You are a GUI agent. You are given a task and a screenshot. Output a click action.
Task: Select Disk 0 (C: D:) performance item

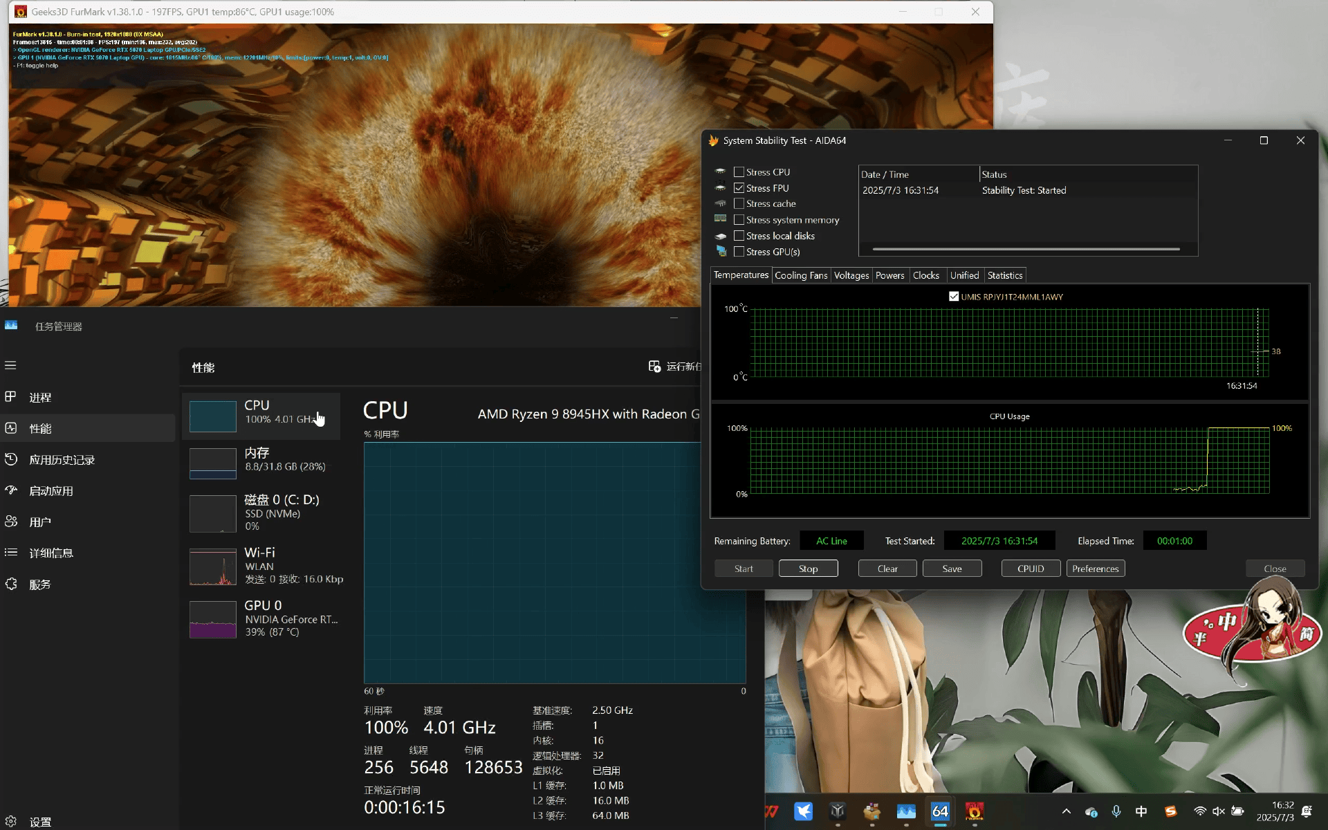pyautogui.click(x=261, y=513)
